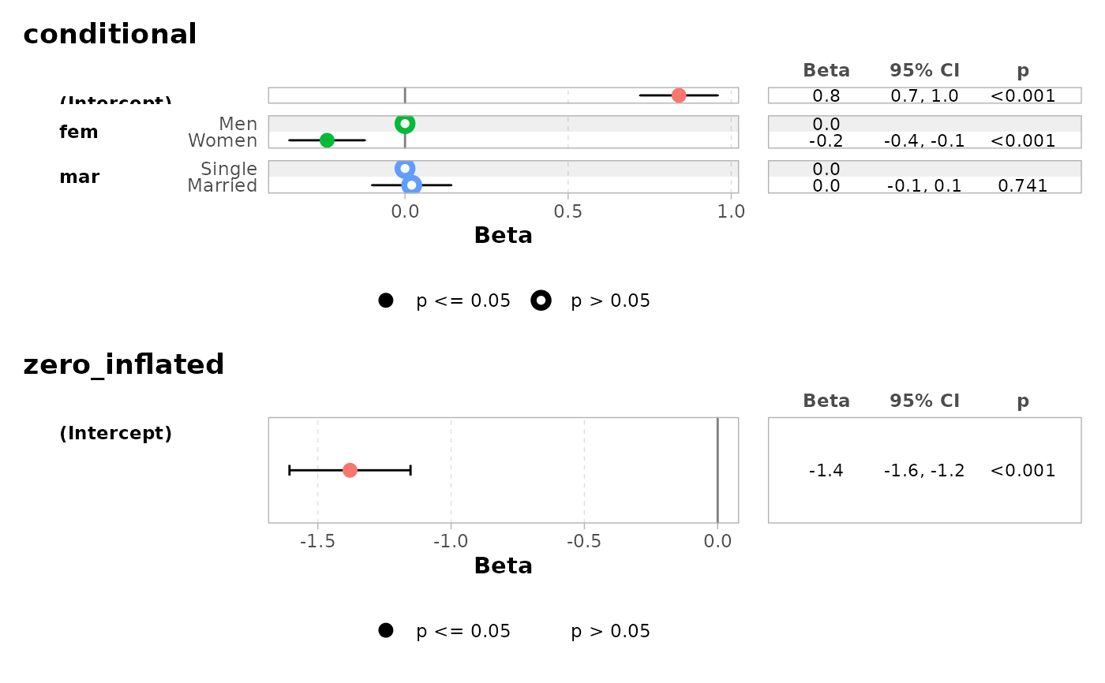Viewport: 1105px width, 683px height.
Task: Click the "-1.6, -1.2" confidence interval cell
Action: 924,471
